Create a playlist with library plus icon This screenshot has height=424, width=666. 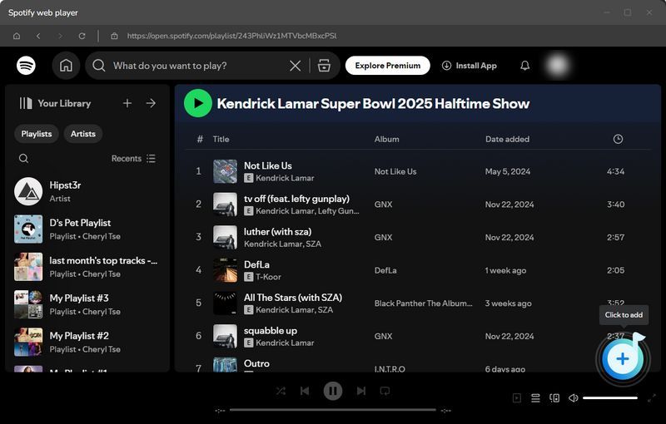click(127, 103)
